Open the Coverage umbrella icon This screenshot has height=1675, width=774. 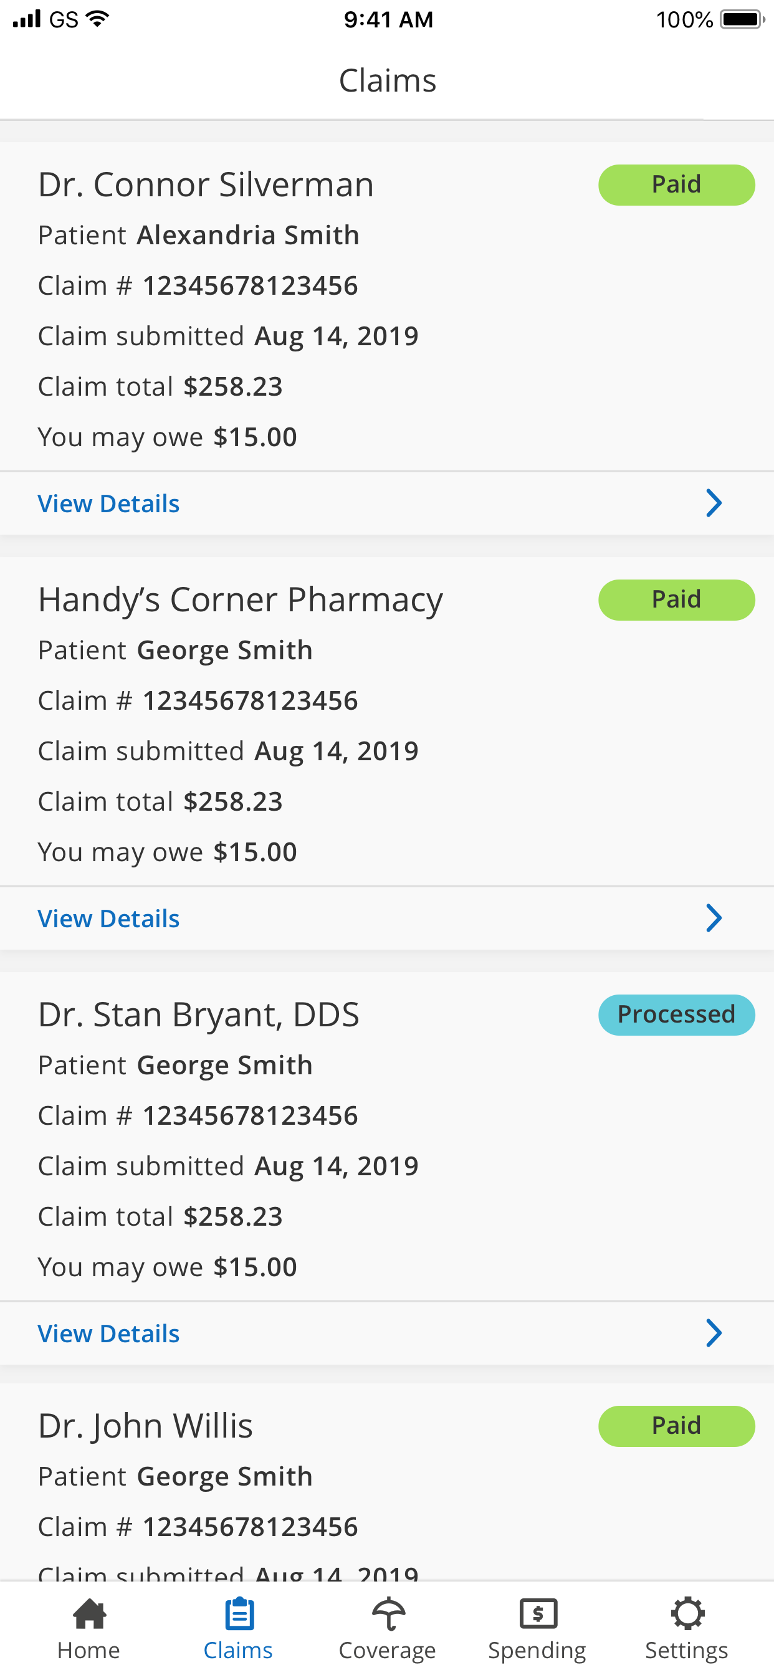pyautogui.click(x=388, y=1613)
